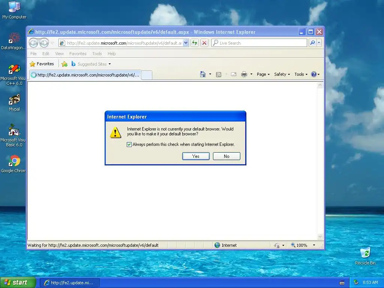The height and width of the screenshot is (288, 384).
Task: Click the Stop loading icon
Action: point(204,43)
